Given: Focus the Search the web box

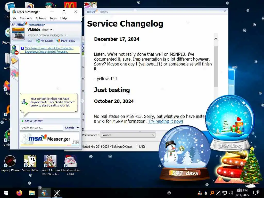Looking at the screenshot, I should click(41, 128).
